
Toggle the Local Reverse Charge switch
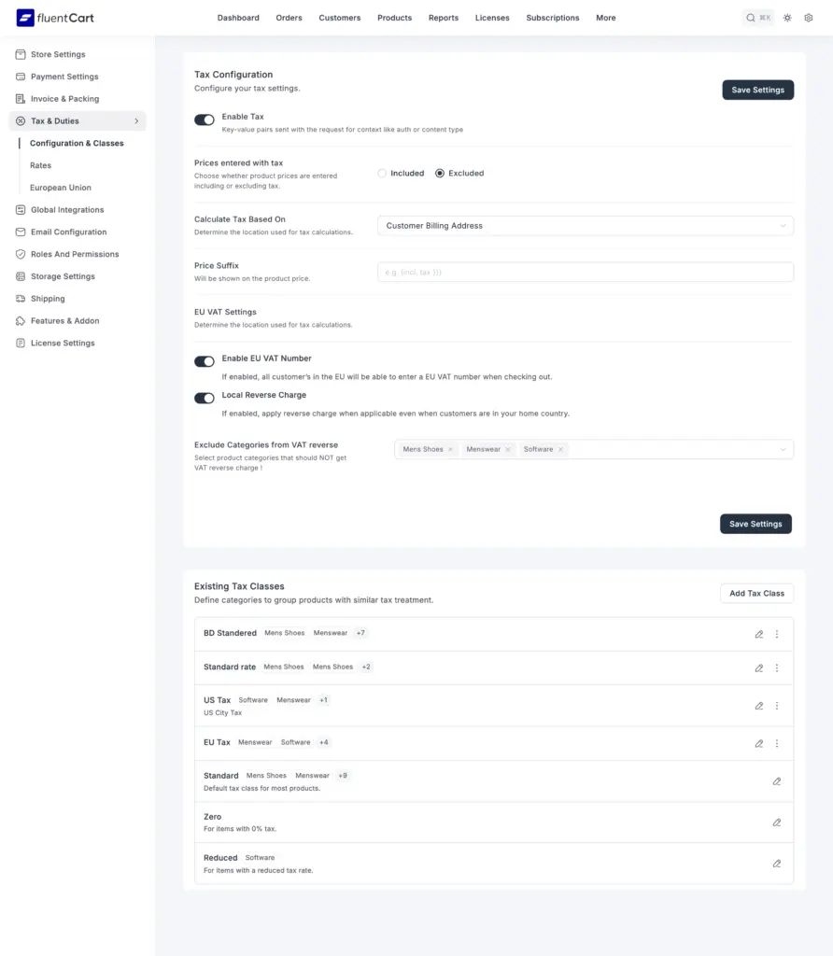(205, 398)
